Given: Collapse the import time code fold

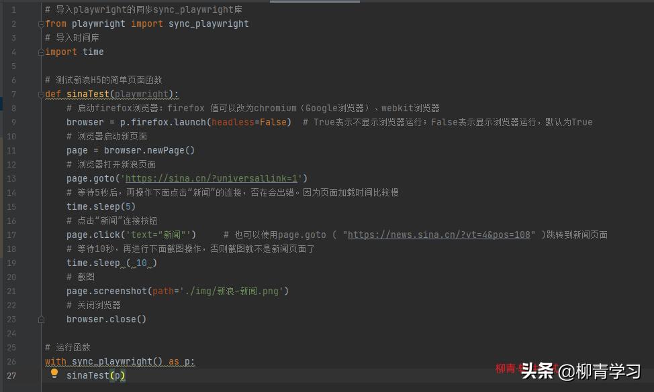Looking at the screenshot, I should coord(41,52).
